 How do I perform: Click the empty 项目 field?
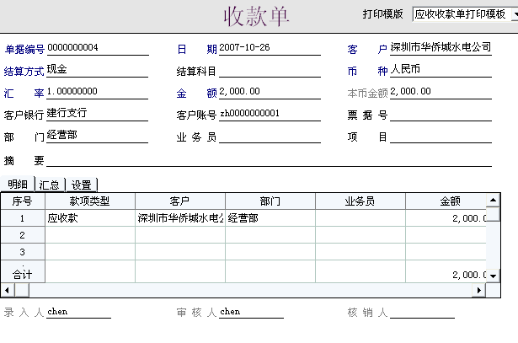coord(441,137)
